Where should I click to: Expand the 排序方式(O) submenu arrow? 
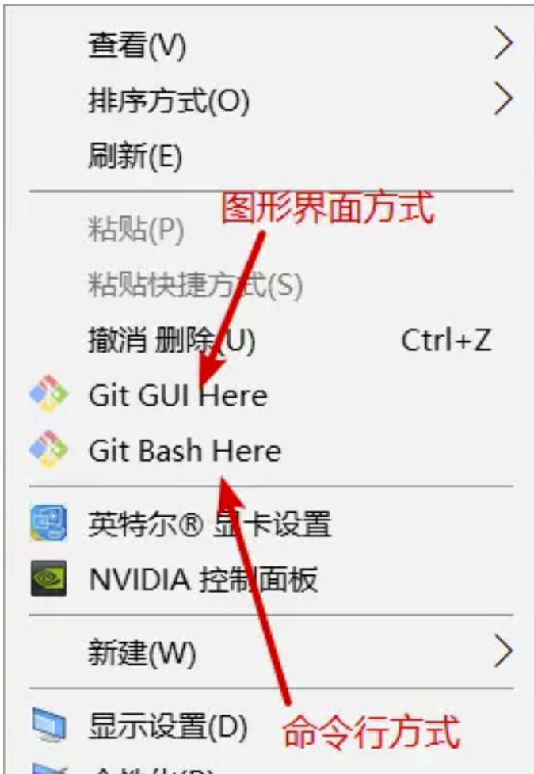(x=503, y=99)
